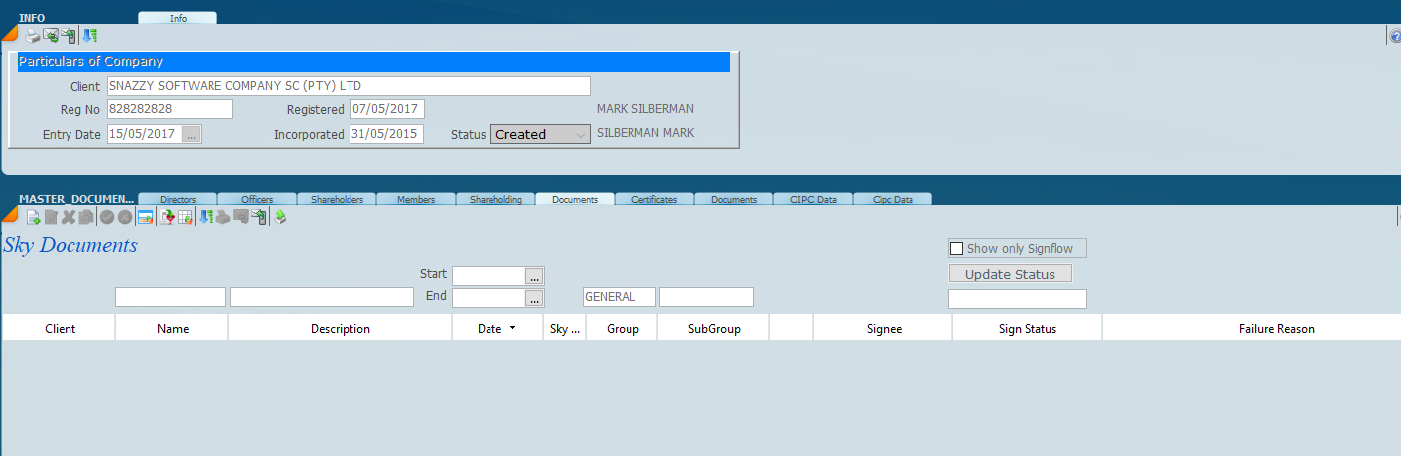Screen dimensions: 1401x456
Task: Open the Status dropdown showing Created
Action: (540, 134)
